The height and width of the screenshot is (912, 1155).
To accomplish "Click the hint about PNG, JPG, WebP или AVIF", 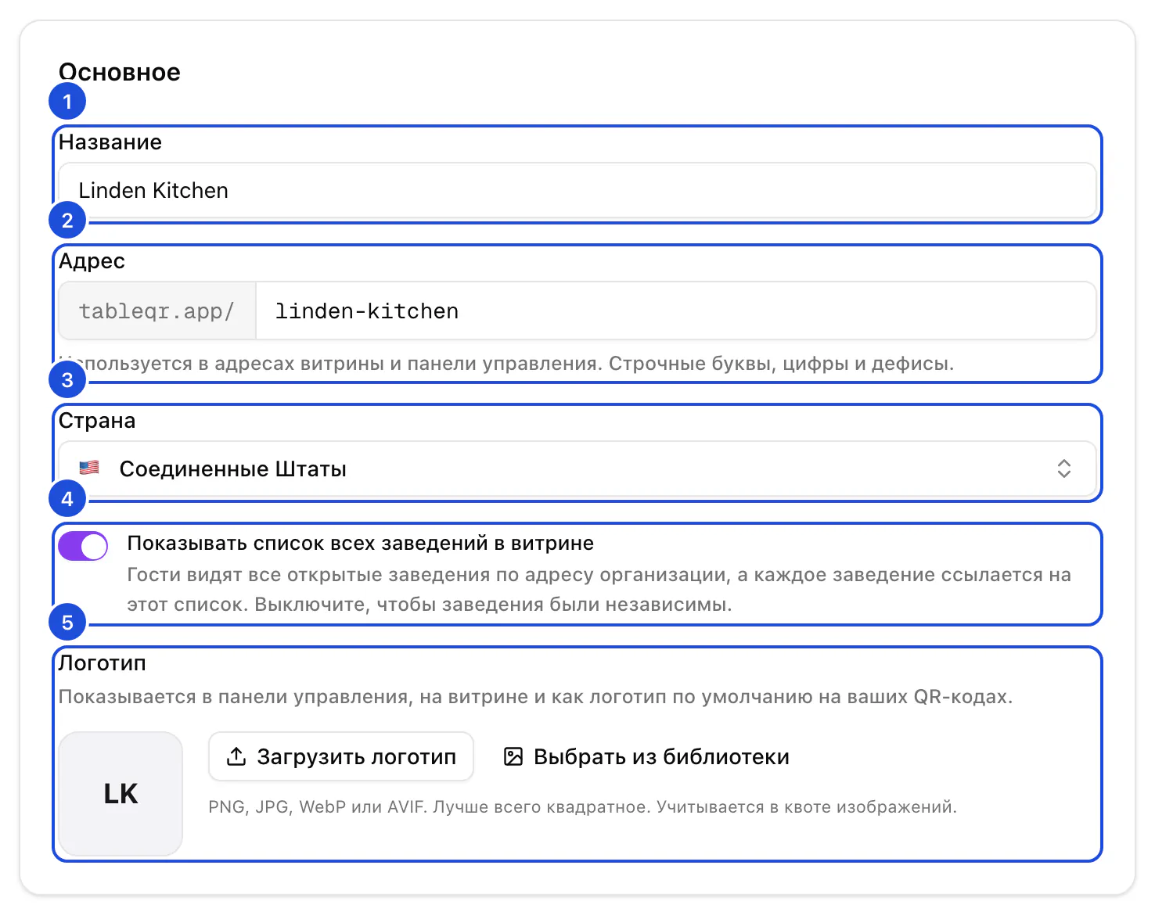I will coord(583,807).
